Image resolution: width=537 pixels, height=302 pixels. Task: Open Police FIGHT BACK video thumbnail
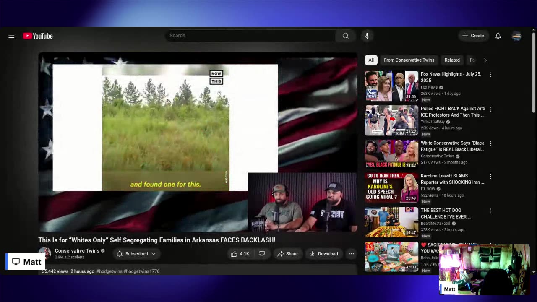pos(391,120)
